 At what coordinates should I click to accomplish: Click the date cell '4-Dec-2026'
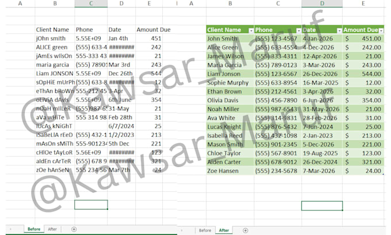322,47
